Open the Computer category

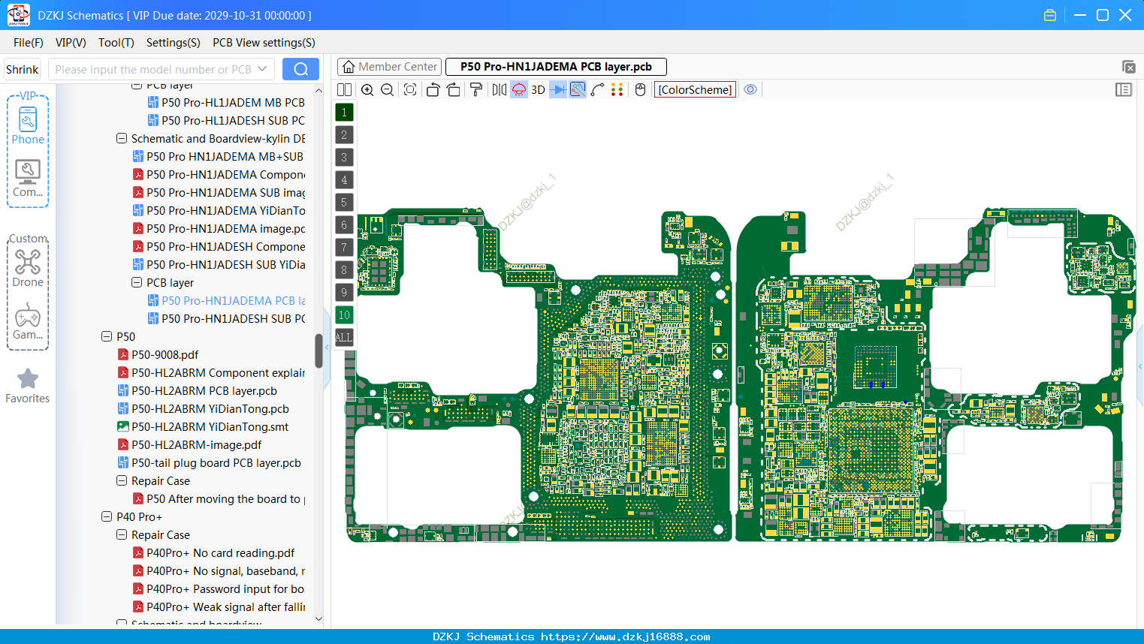pyautogui.click(x=28, y=179)
